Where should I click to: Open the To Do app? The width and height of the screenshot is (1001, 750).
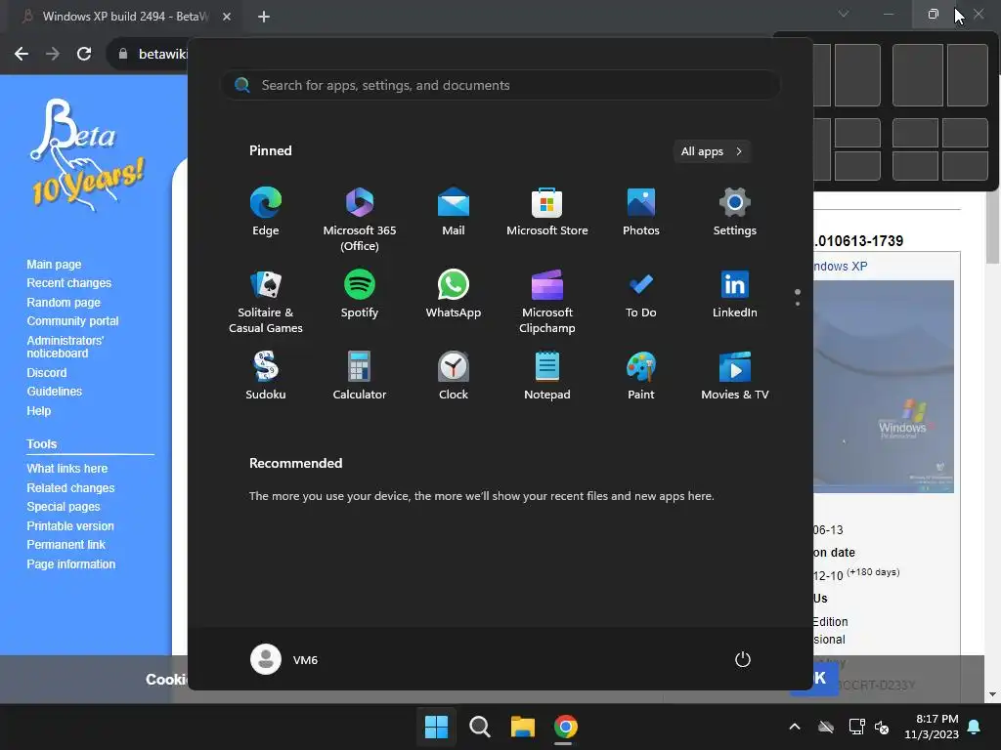[641, 294]
